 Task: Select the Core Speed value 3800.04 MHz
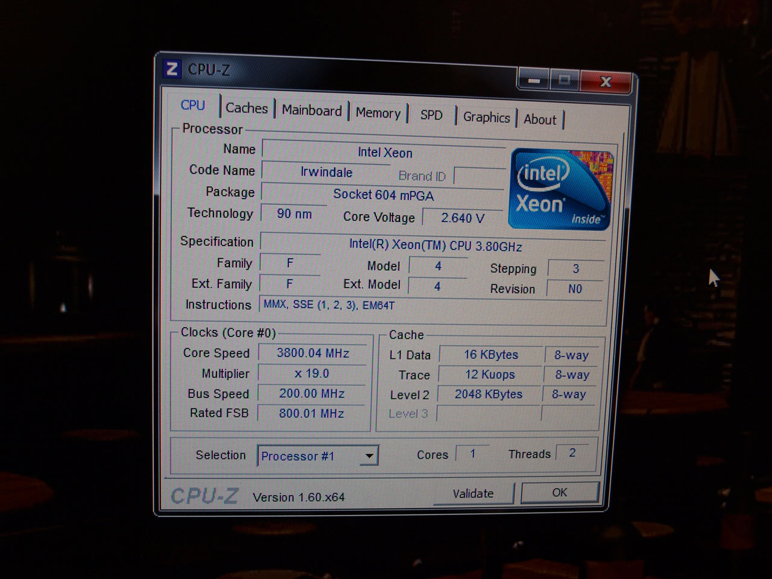tap(313, 353)
